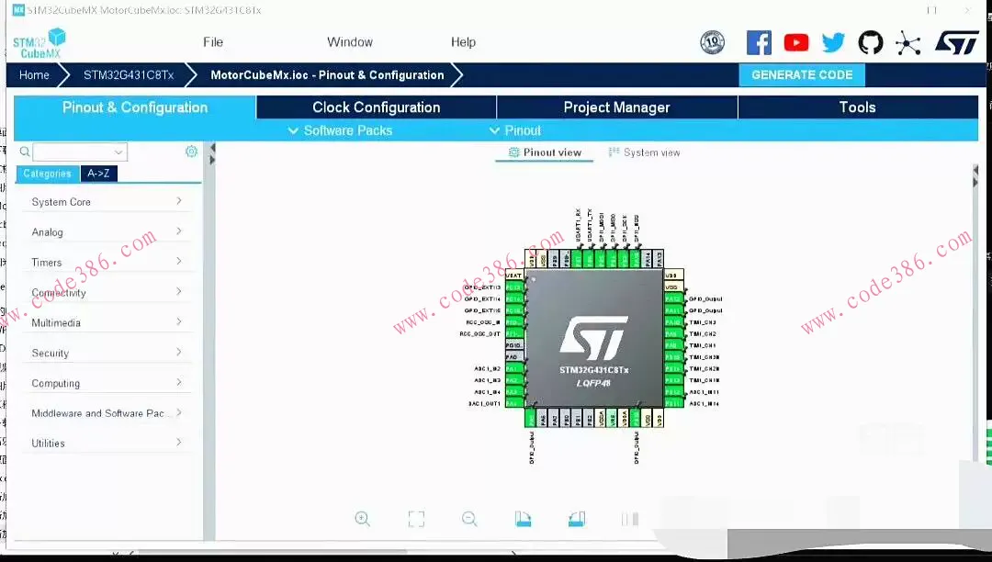Click the right expand arrow on the panel divider

click(212, 161)
